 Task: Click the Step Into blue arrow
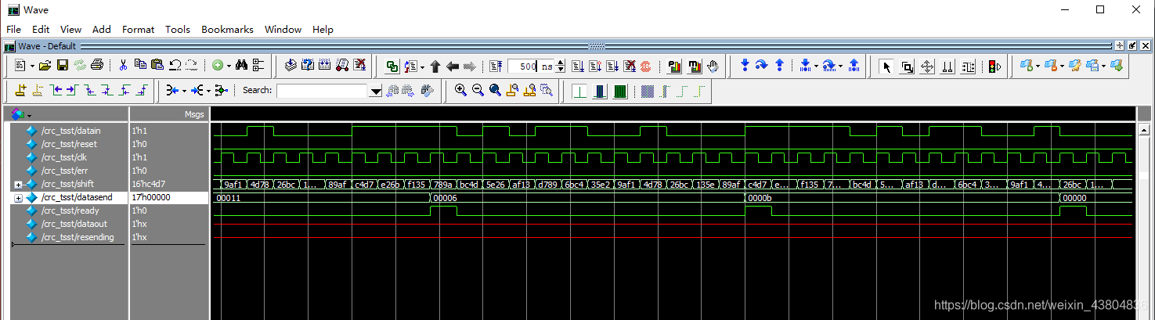pos(745,66)
